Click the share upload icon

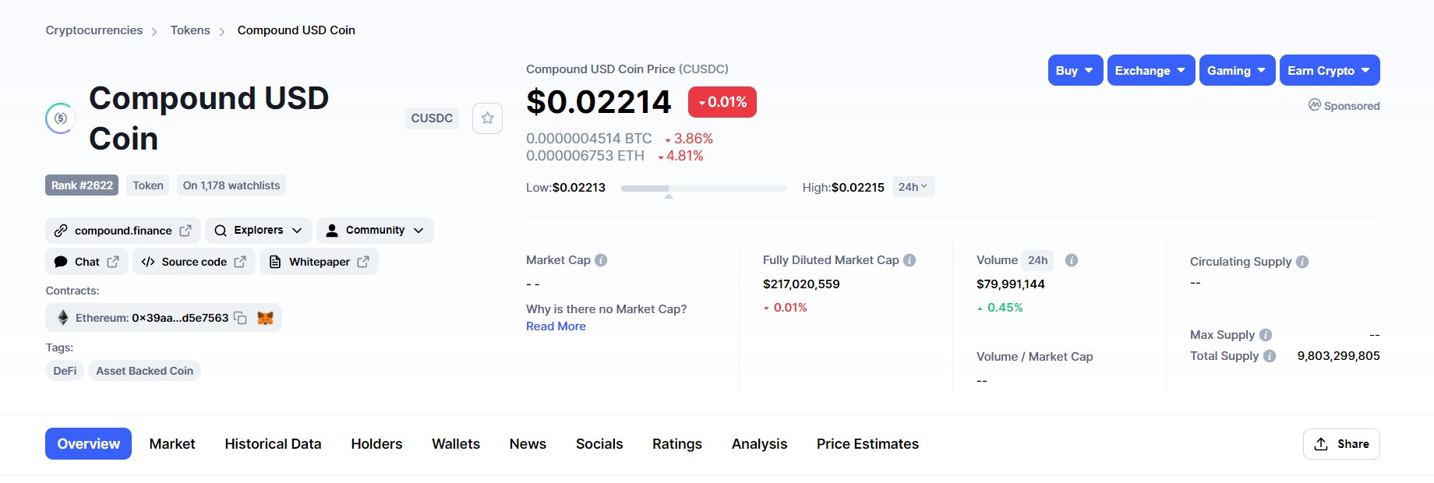1321,444
